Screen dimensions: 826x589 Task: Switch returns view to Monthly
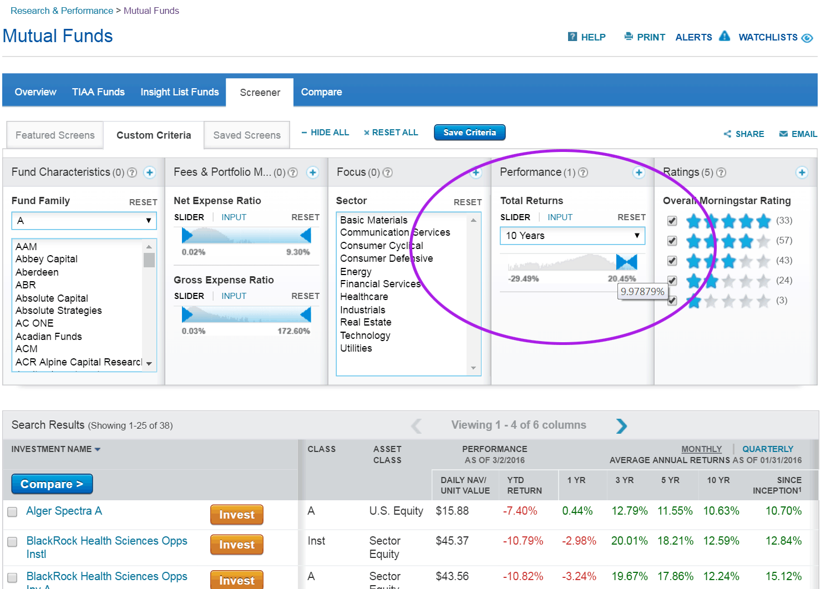coord(701,449)
